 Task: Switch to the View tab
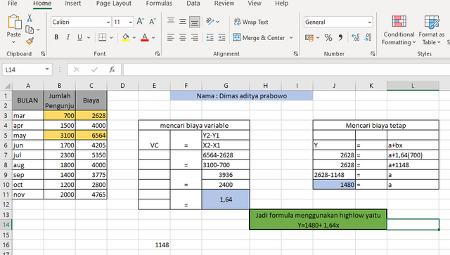point(255,4)
